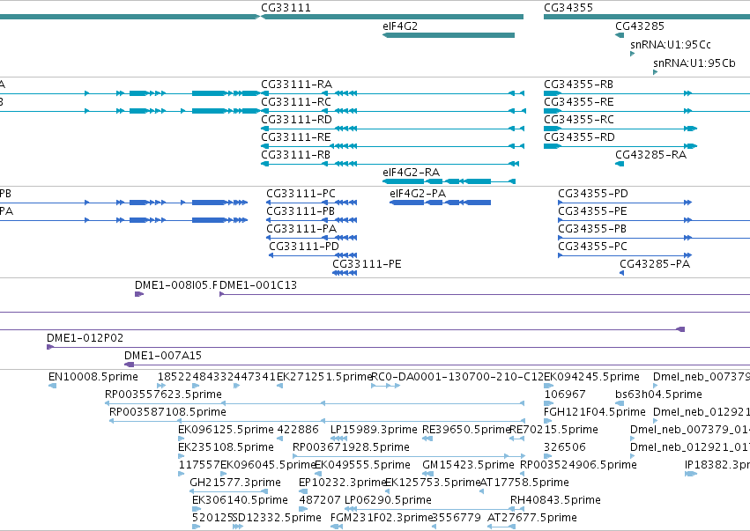Select EST FGH121F04.5prime label
The height and width of the screenshot is (531, 750).
[595, 412]
